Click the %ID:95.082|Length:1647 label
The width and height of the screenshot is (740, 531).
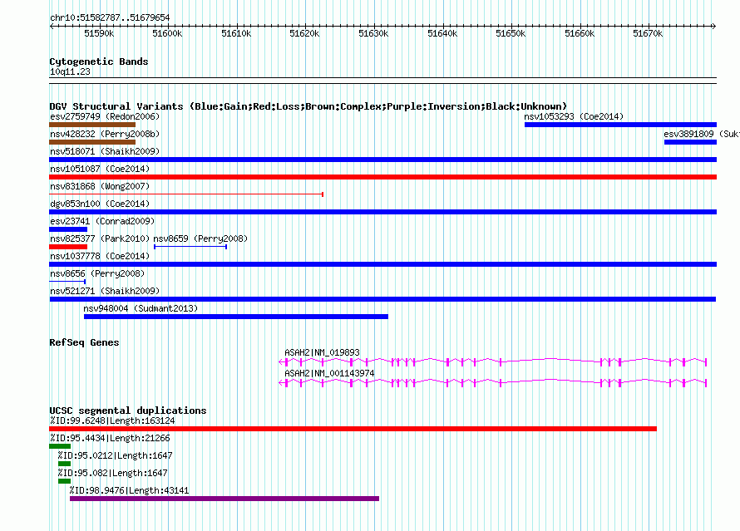112,473
